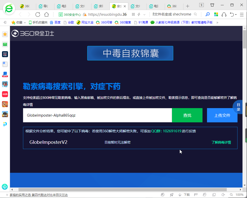Open the 了解病毒详情 link
Viewport: 247px width, 198px height.
221,142
